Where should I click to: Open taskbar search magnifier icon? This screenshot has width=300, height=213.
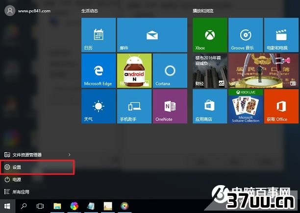24,206
